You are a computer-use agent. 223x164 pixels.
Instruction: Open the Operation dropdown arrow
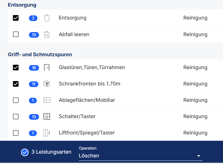(x=199, y=156)
